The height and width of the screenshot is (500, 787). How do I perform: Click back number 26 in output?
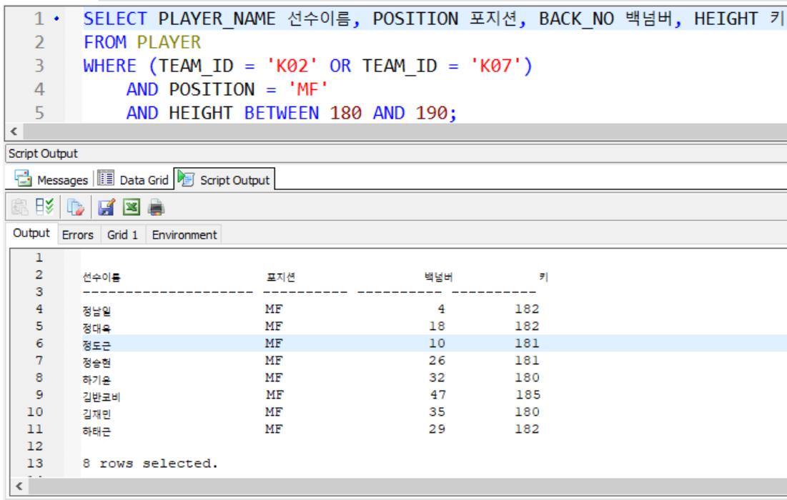[x=437, y=360]
